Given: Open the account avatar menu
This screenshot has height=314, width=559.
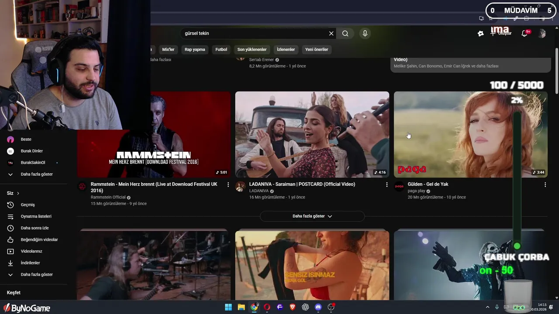Looking at the screenshot, I should tap(542, 34).
